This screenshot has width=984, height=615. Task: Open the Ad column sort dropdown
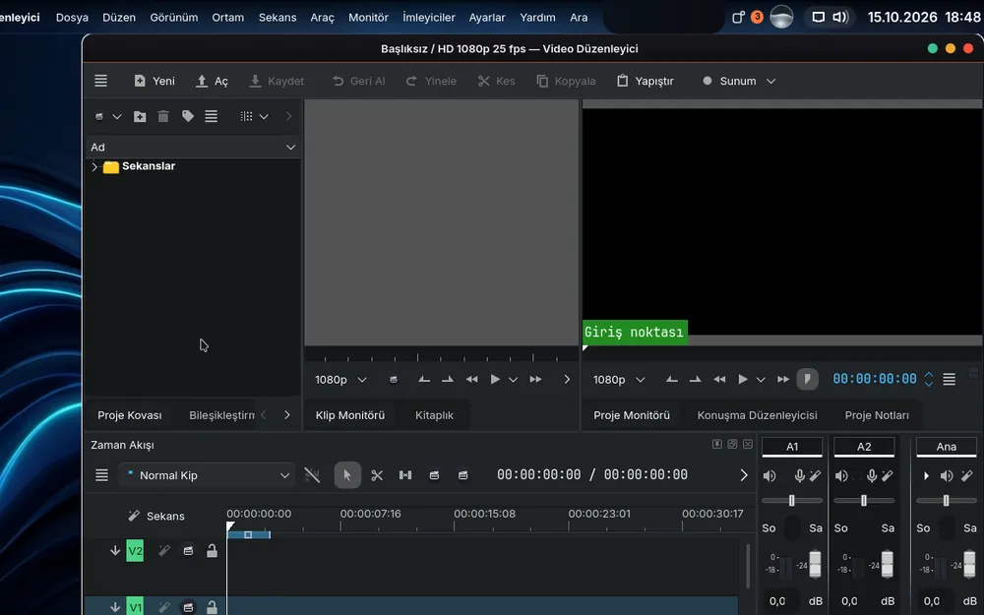(x=290, y=147)
